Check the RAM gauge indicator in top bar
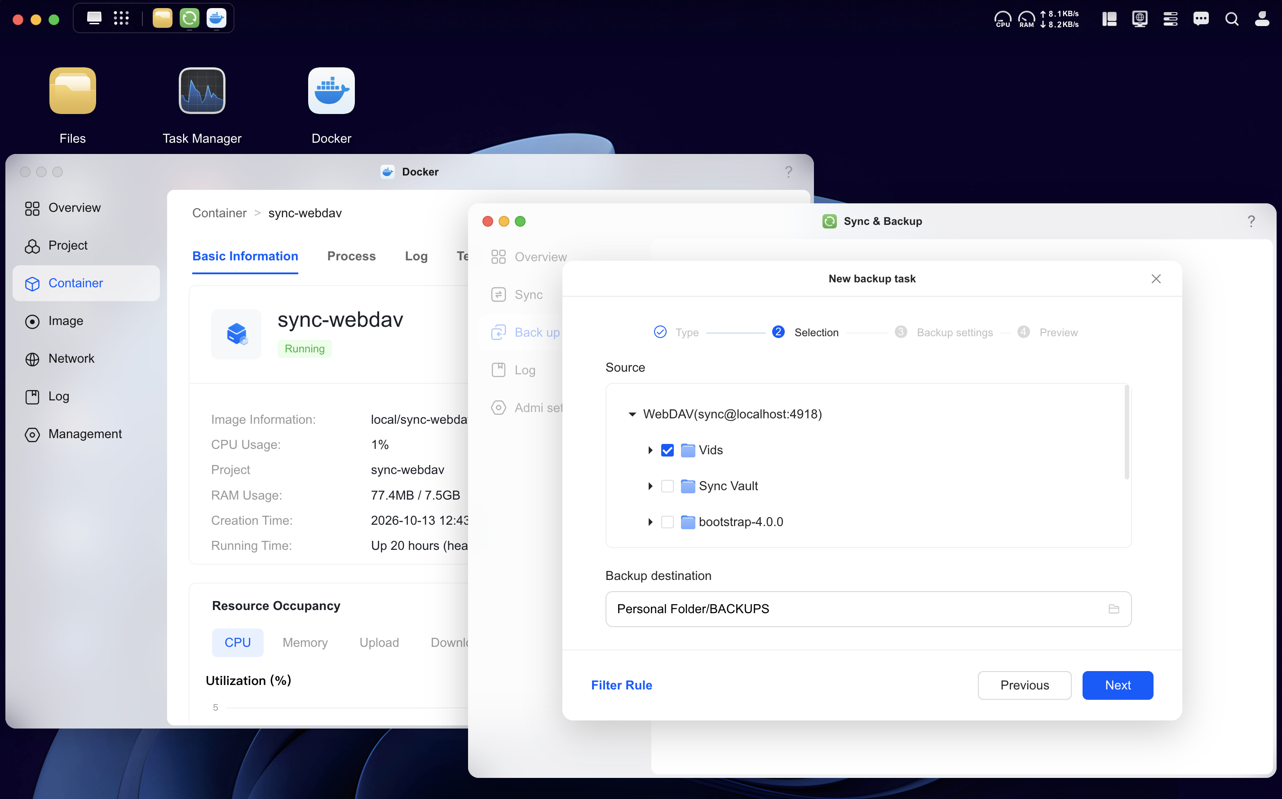Viewport: 1282px width, 799px height. click(1026, 19)
